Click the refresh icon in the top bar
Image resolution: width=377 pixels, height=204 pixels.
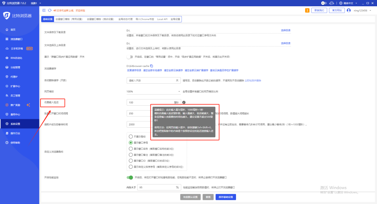coord(50,10)
